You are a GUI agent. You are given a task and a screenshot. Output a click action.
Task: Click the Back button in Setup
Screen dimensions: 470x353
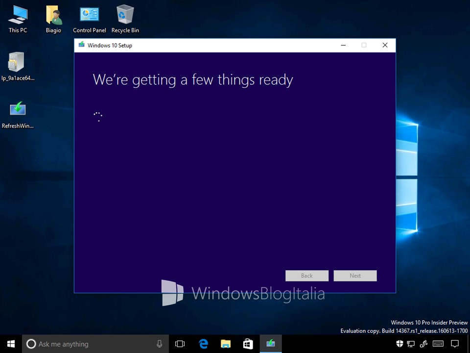pos(307,276)
